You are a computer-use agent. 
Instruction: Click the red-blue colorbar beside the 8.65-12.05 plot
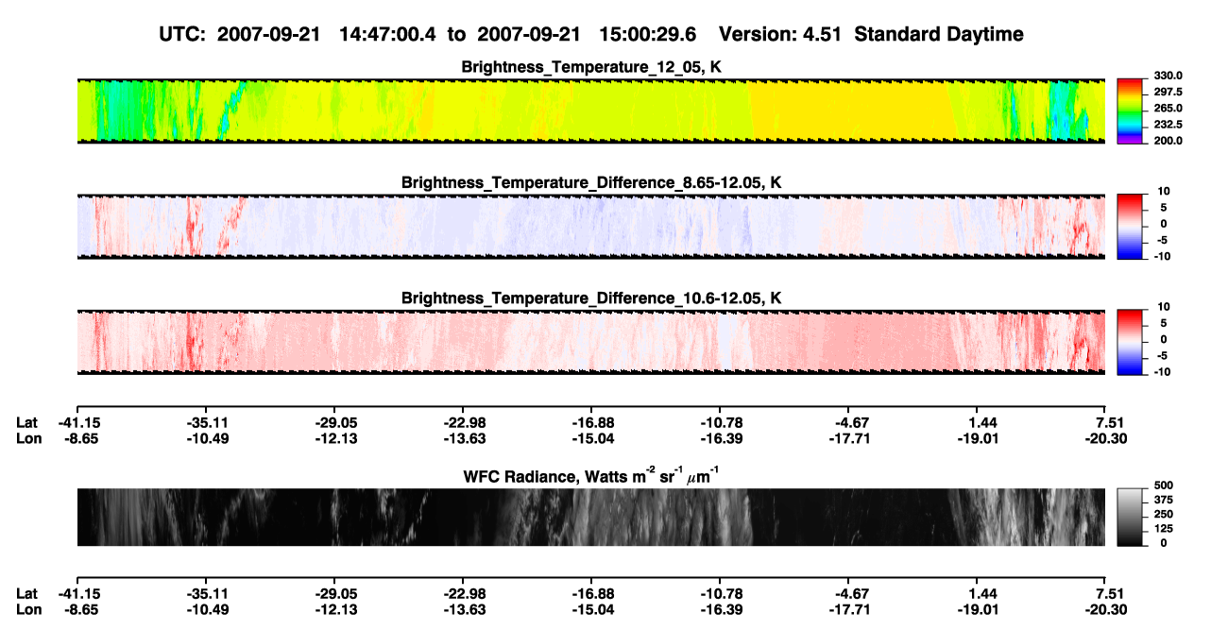click(1130, 227)
